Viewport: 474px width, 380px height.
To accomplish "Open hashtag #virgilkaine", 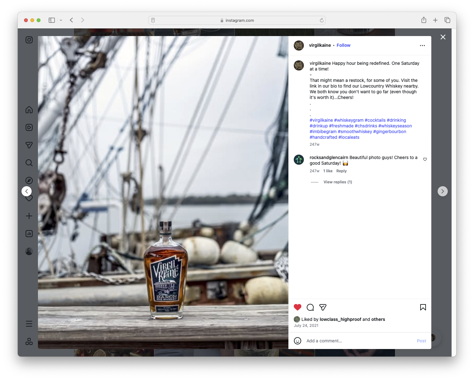I will 321,120.
